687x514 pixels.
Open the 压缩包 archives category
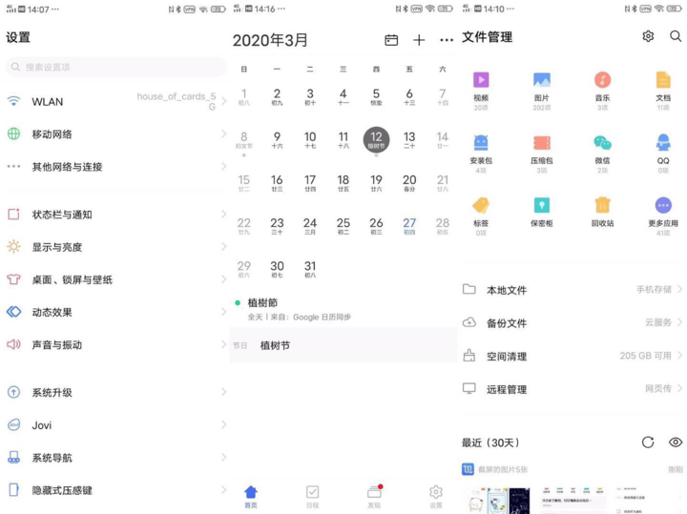tap(542, 143)
